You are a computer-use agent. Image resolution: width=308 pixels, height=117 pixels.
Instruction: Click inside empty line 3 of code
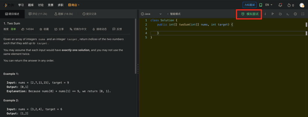(228, 29)
